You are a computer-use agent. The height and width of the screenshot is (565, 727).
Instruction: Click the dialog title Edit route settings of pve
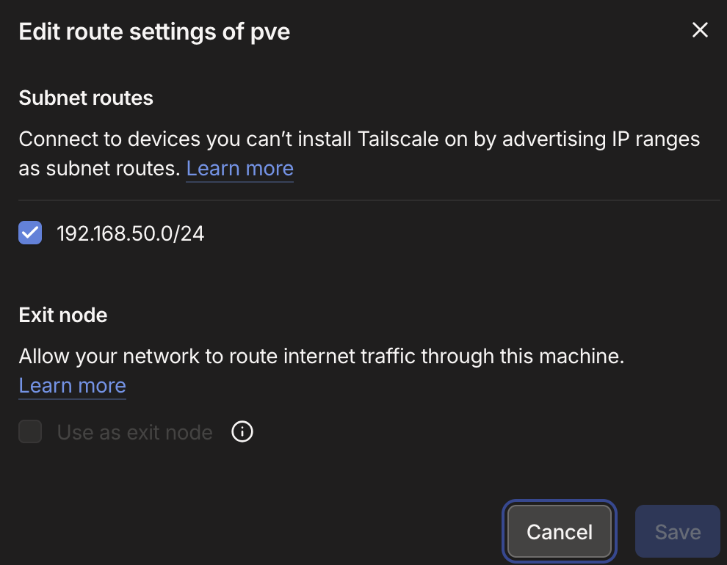[x=153, y=32]
